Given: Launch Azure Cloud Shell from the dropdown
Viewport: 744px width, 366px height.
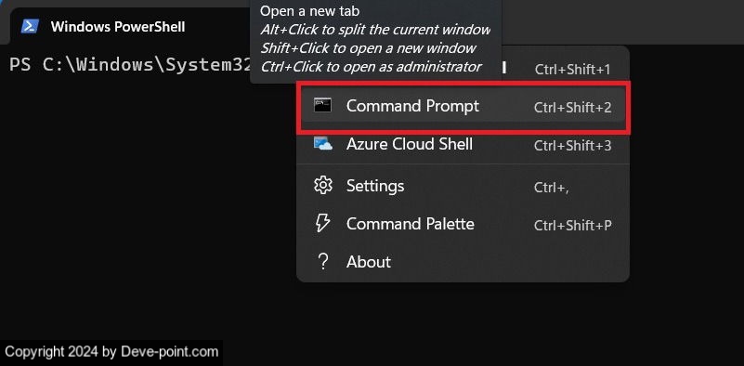Looking at the screenshot, I should click(x=463, y=144).
